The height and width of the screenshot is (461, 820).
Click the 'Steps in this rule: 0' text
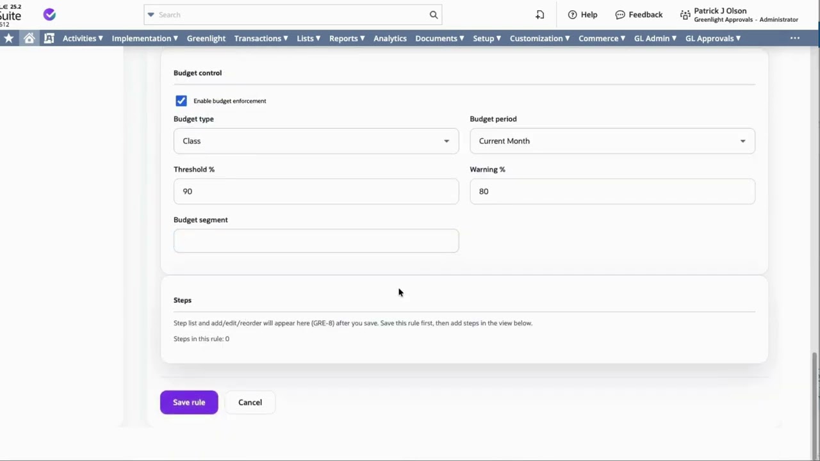[x=201, y=339]
